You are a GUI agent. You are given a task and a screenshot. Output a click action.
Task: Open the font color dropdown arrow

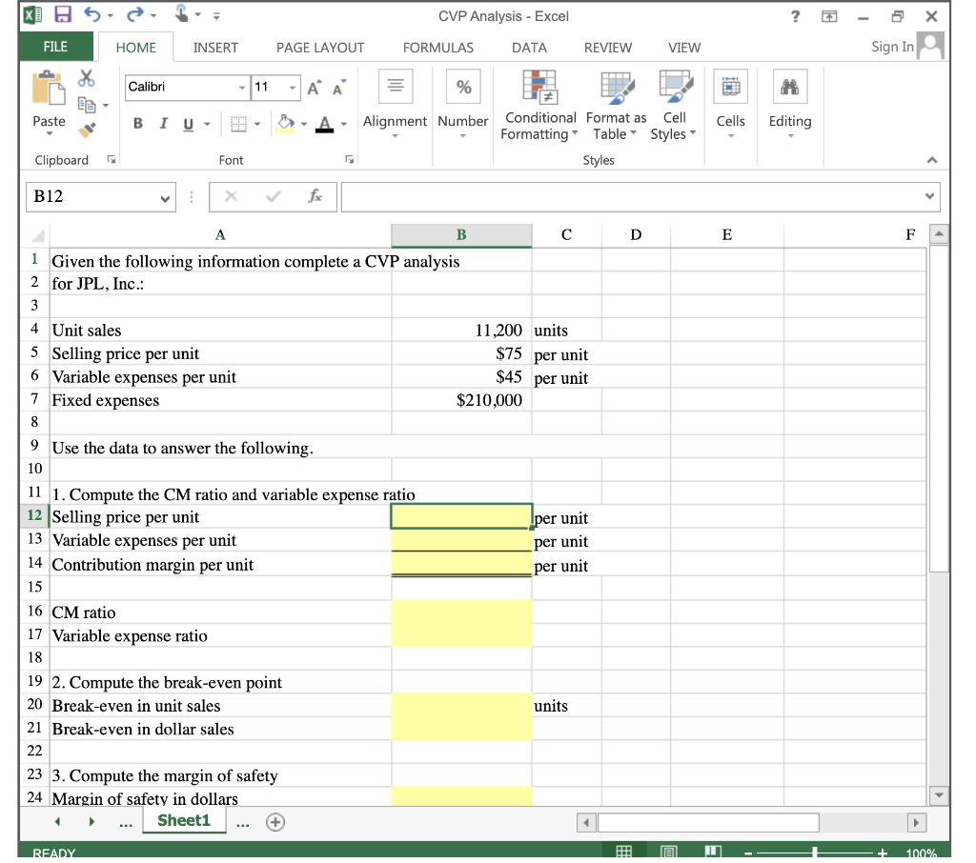(343, 125)
